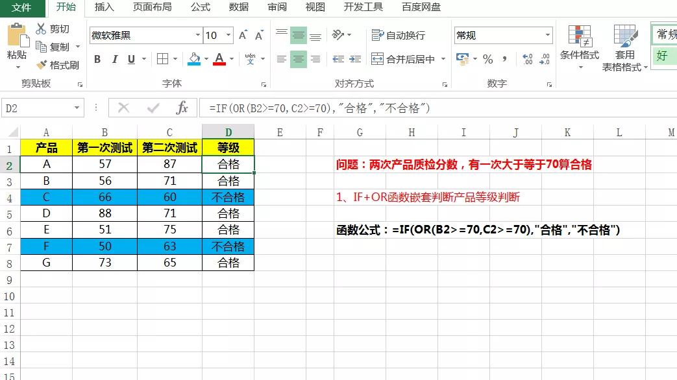The height and width of the screenshot is (380, 677).
Task: Click the insert function fx icon
Action: coord(182,108)
